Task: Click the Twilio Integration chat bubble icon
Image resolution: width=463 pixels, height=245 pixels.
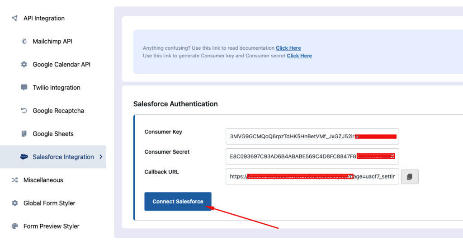Action: pos(24,88)
